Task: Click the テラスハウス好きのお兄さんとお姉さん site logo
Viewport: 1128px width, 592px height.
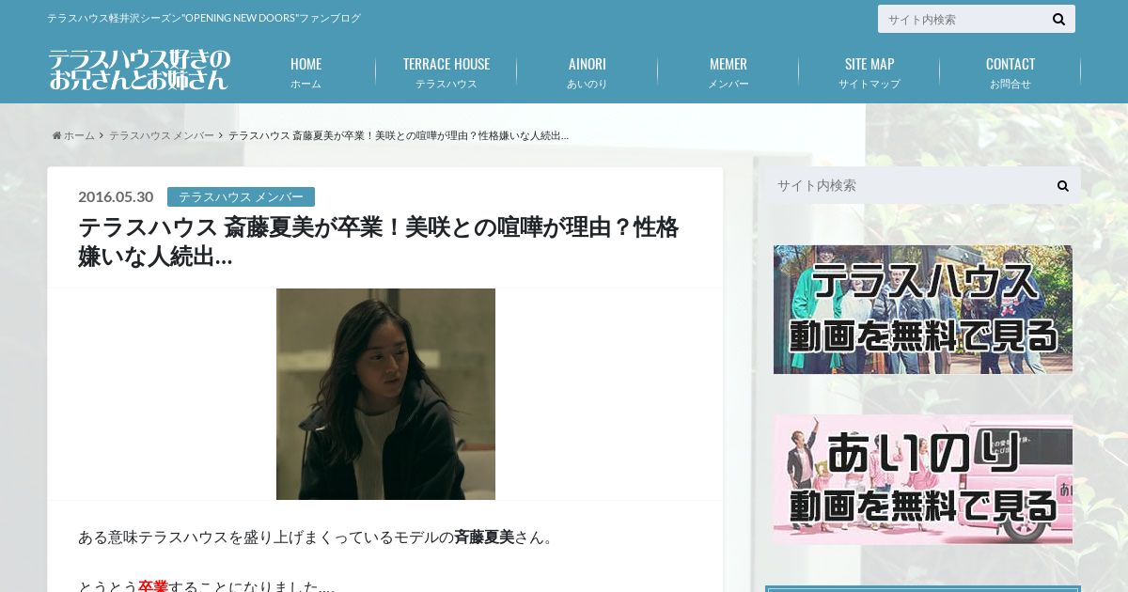Action: tap(139, 70)
